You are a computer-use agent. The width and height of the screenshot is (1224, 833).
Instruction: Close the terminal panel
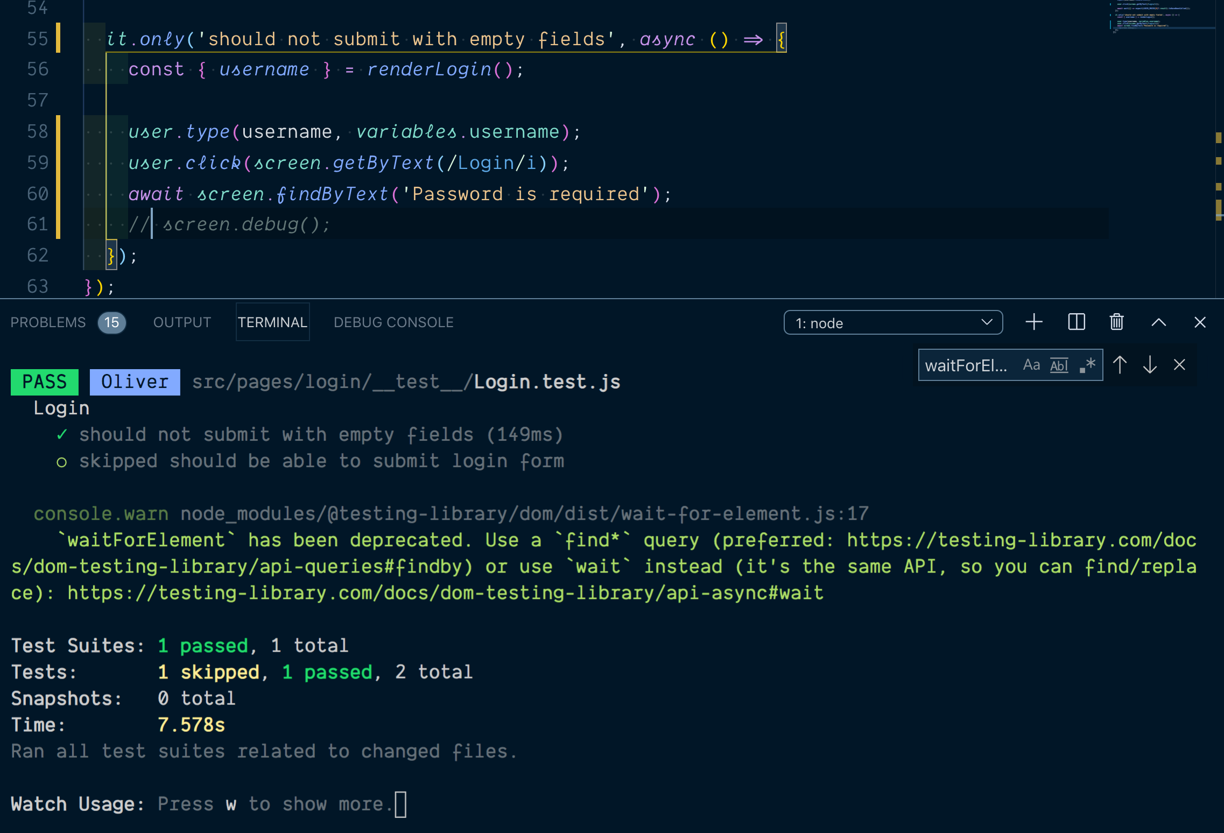pyautogui.click(x=1200, y=322)
